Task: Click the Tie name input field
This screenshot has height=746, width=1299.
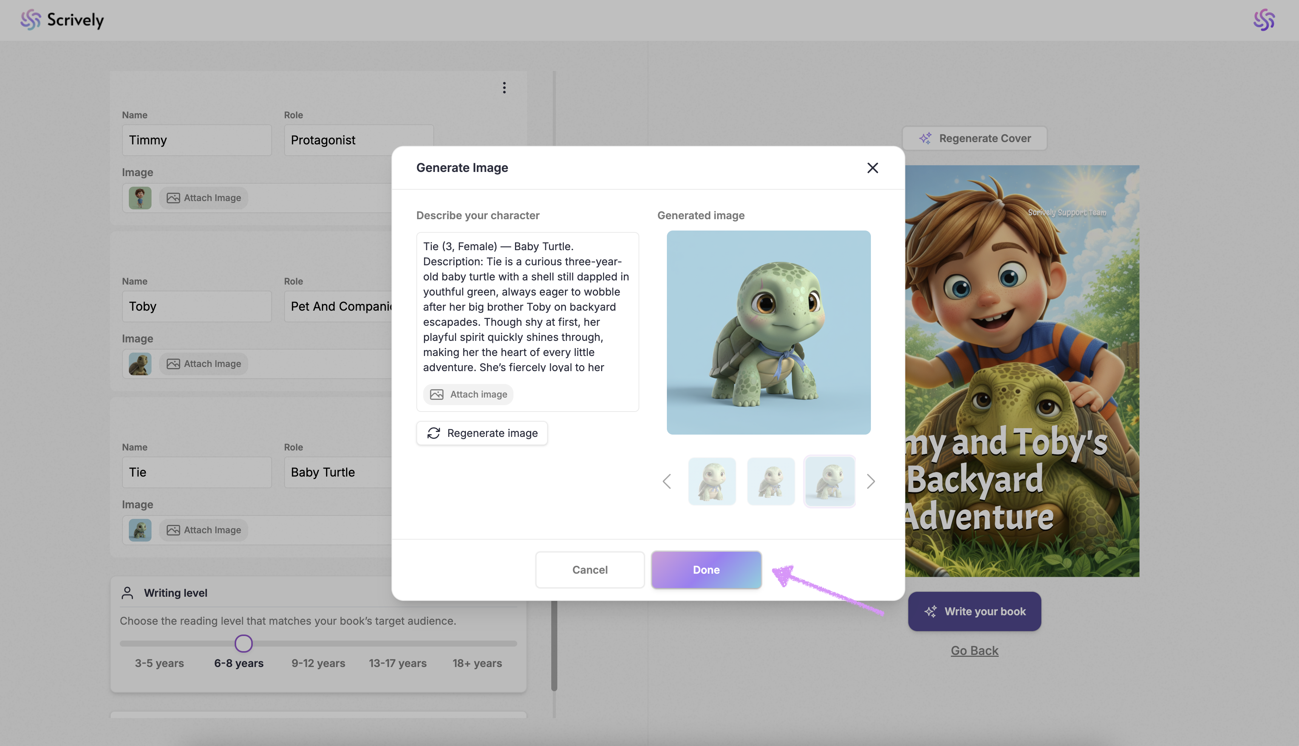Action: click(x=197, y=472)
